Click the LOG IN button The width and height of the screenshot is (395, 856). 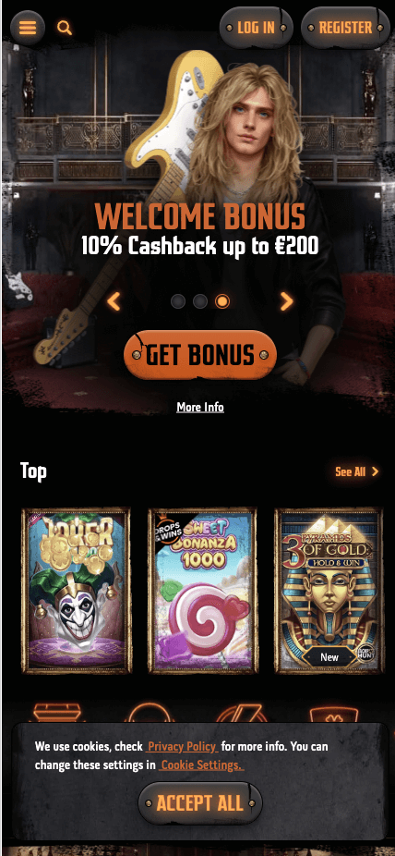[x=256, y=28]
